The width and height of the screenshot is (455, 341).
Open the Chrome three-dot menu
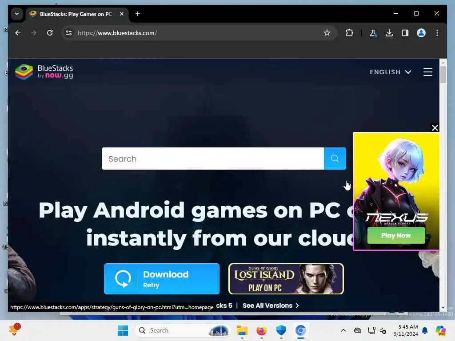point(437,33)
